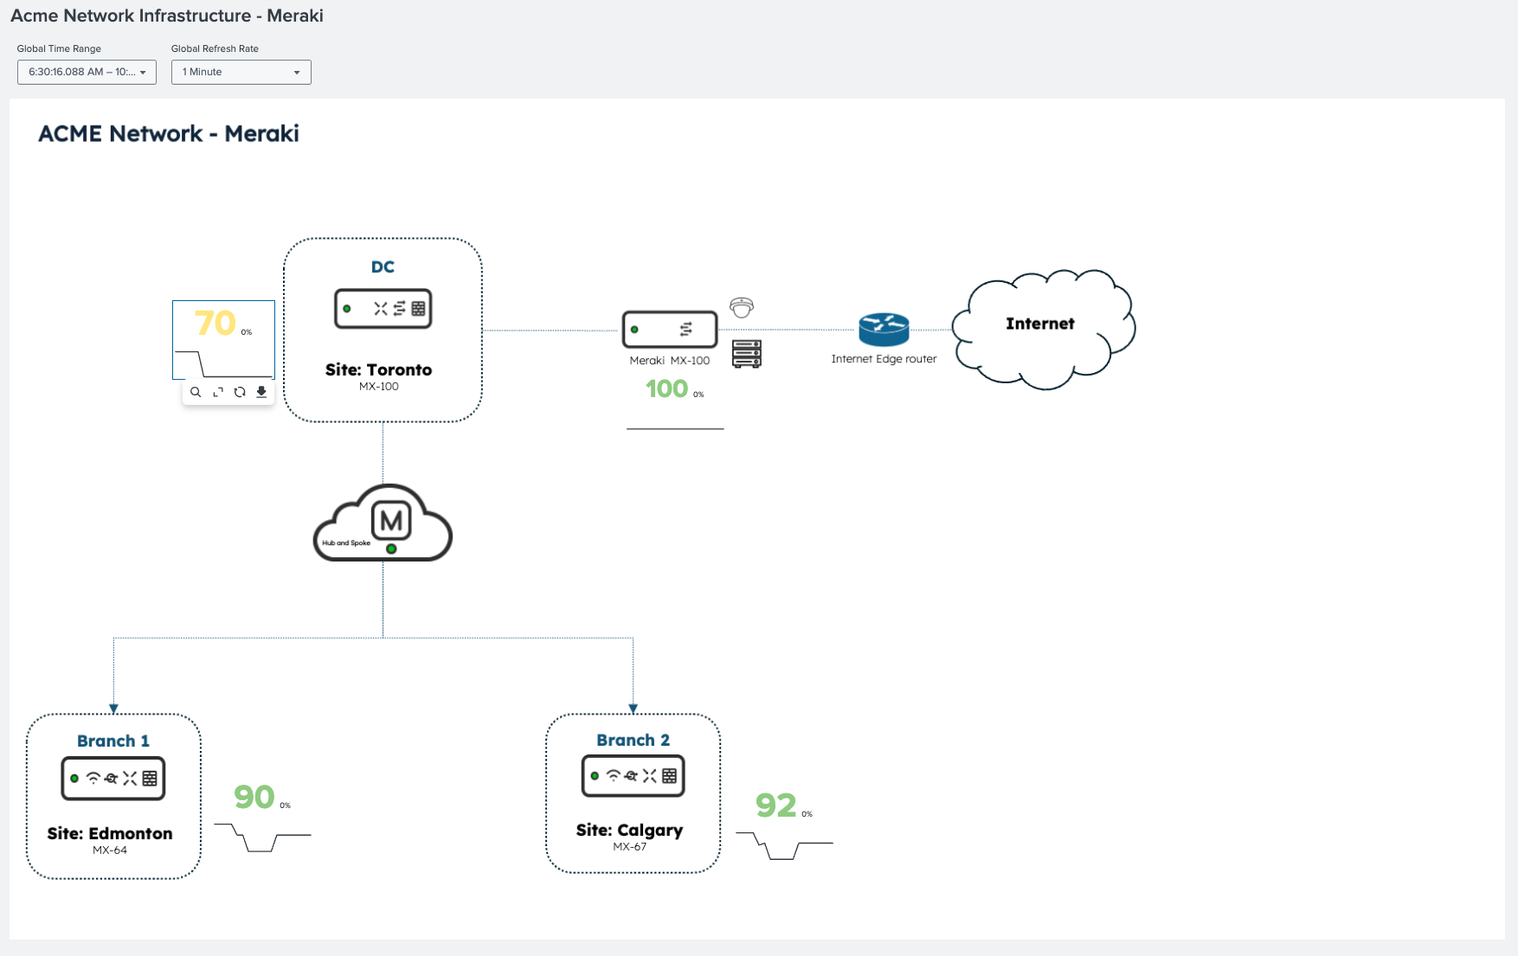The height and width of the screenshot is (956, 1518).
Task: Click the MX-64 model label
Action: point(110,850)
